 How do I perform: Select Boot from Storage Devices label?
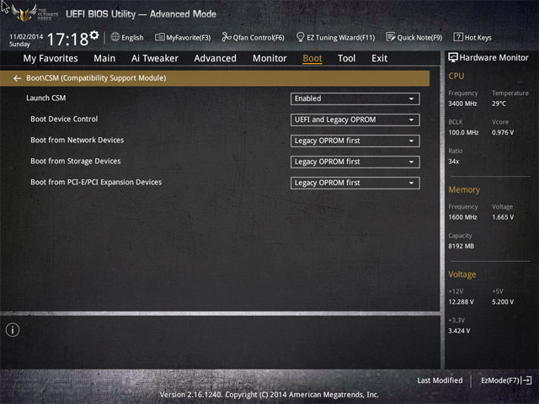click(x=75, y=161)
